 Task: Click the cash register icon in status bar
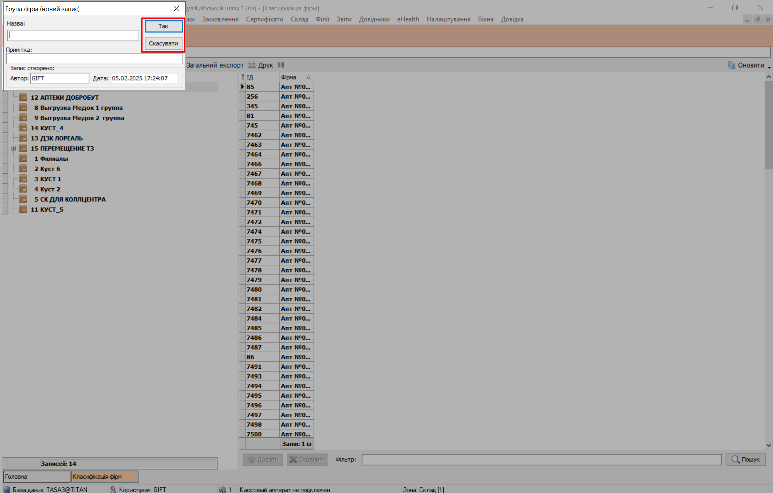tap(222, 489)
